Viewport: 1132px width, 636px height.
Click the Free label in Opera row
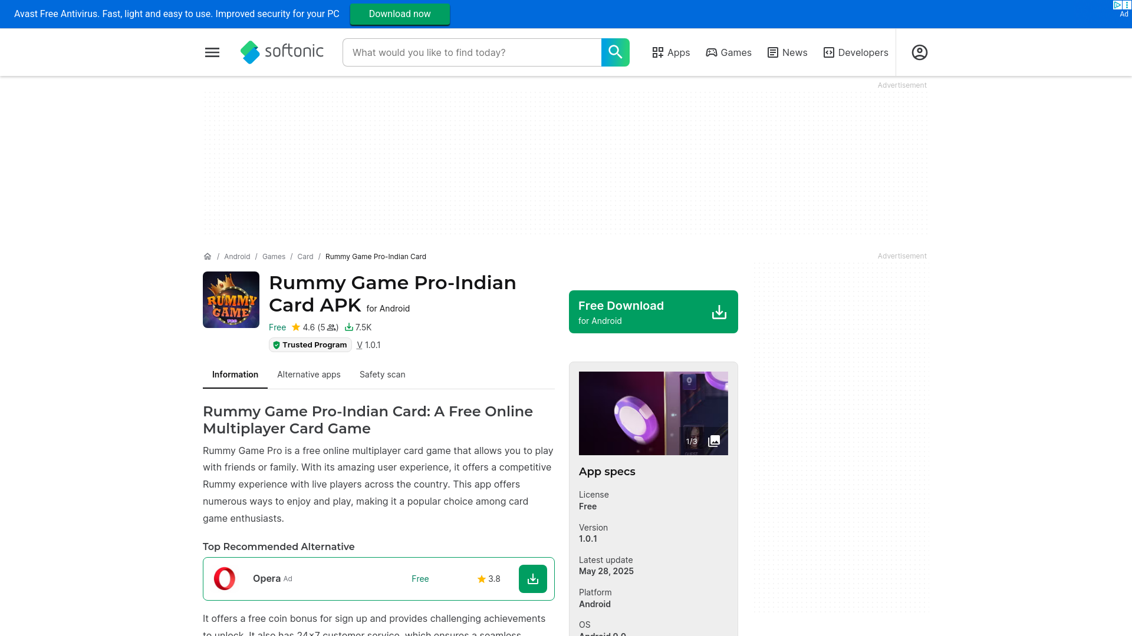420,579
